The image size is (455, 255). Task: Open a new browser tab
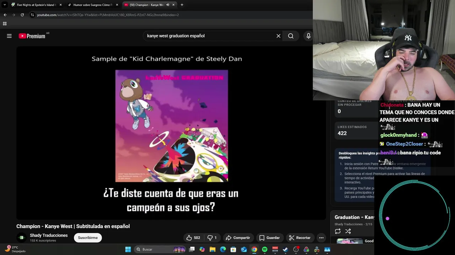[x=182, y=5]
